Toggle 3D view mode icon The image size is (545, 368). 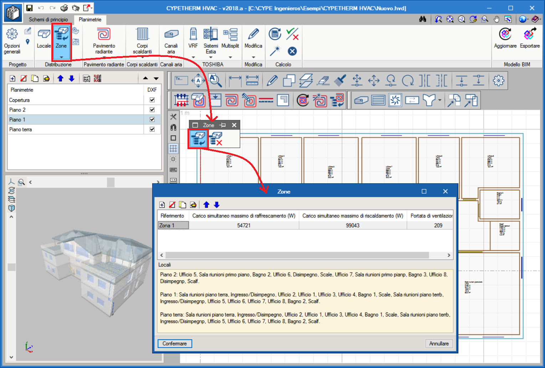point(11,191)
